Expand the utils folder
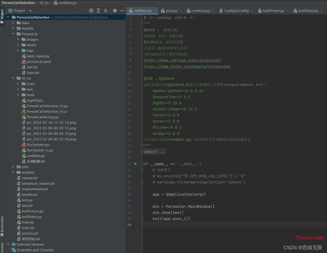 click(x=13, y=167)
